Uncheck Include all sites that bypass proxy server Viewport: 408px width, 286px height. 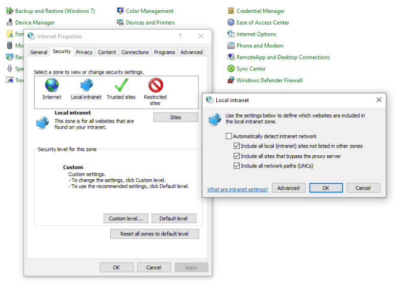pyautogui.click(x=236, y=156)
